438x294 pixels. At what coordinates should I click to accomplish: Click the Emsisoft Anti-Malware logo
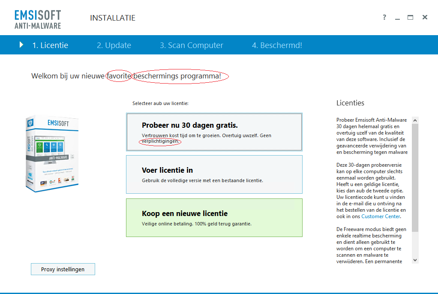tap(38, 20)
